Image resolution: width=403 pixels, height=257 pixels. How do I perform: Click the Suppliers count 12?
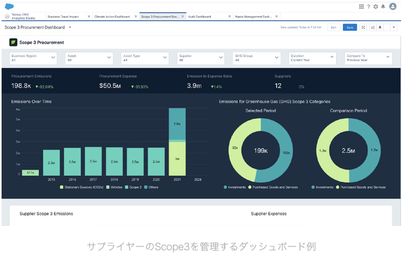278,85
